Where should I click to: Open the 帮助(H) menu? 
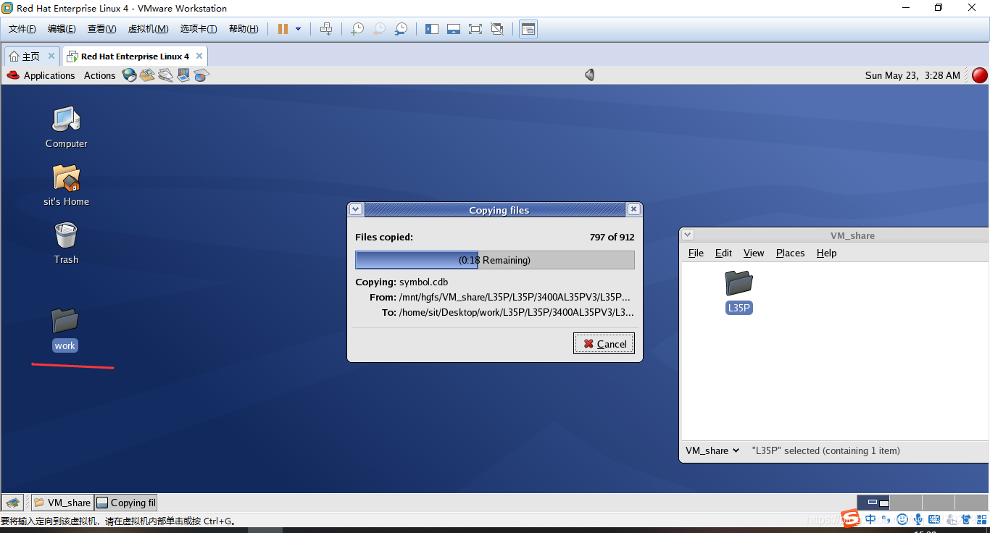244,29
